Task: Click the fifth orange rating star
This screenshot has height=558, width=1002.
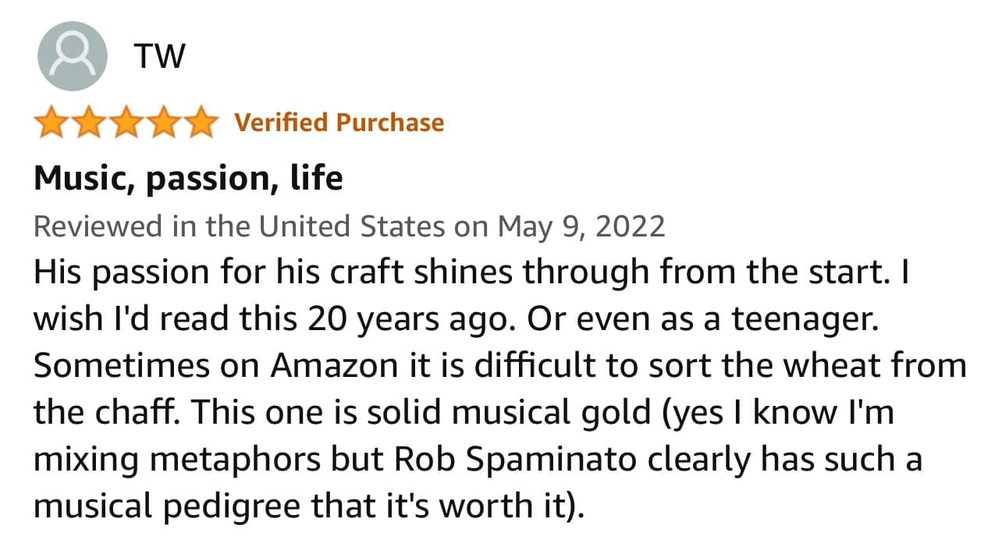Action: click(x=199, y=123)
